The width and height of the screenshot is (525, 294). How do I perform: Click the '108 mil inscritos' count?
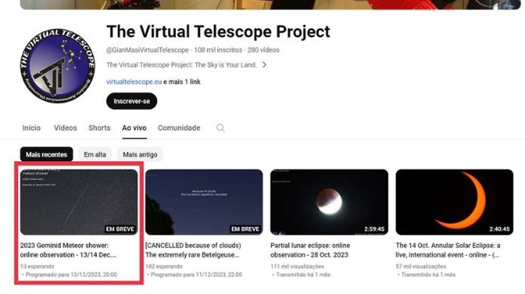[x=218, y=50]
